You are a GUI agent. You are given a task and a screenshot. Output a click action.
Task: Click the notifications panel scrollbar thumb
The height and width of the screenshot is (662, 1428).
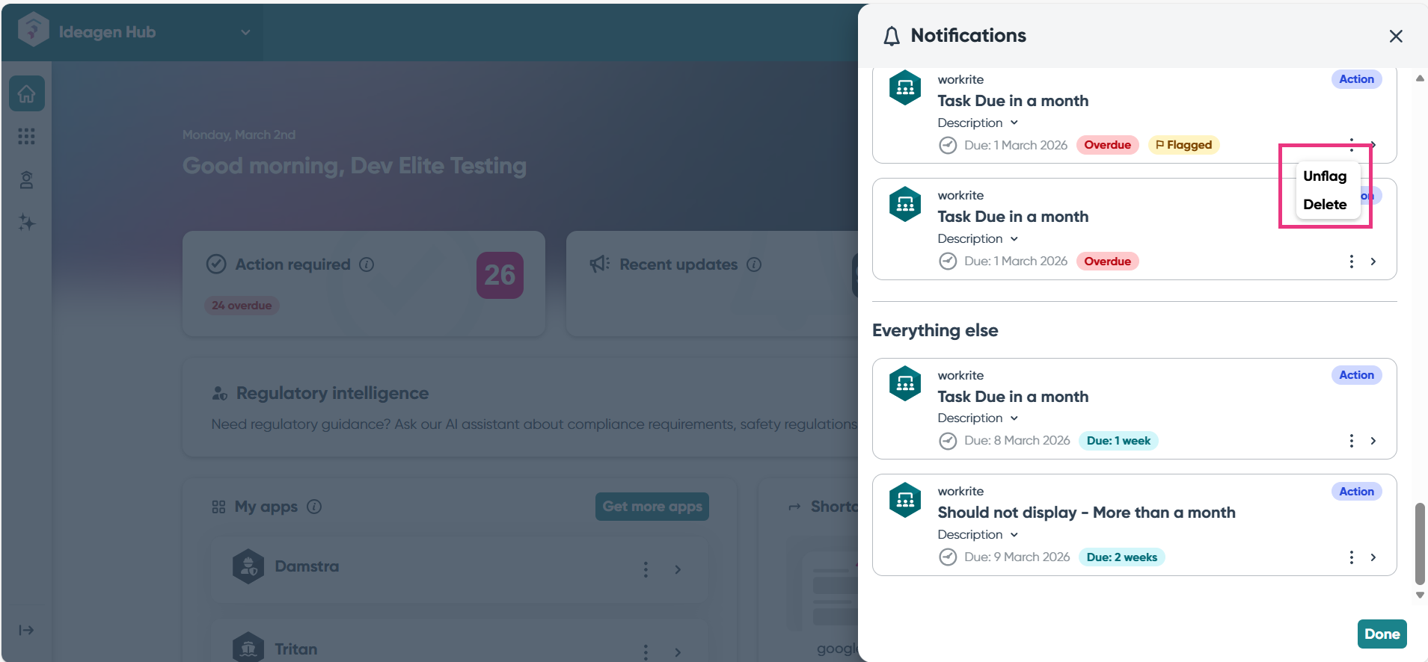[x=1419, y=542]
